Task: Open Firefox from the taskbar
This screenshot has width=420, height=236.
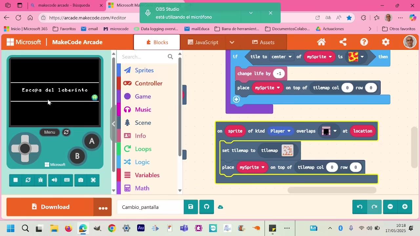Action: (68, 228)
